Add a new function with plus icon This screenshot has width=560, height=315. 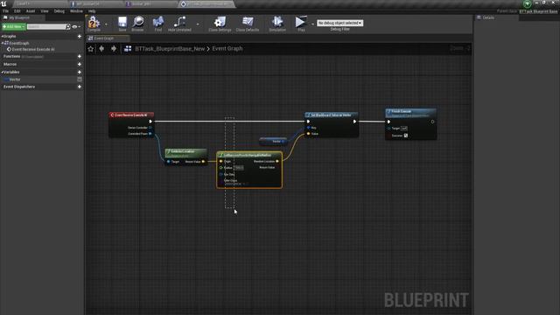(80, 56)
